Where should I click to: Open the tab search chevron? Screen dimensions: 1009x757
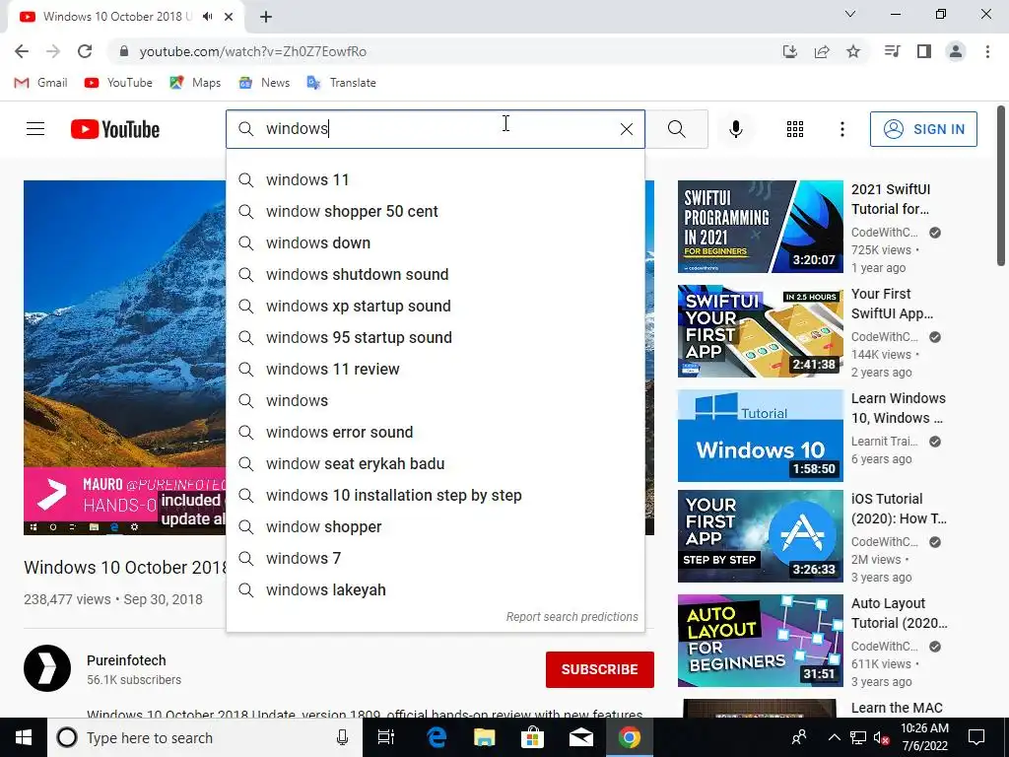(850, 14)
